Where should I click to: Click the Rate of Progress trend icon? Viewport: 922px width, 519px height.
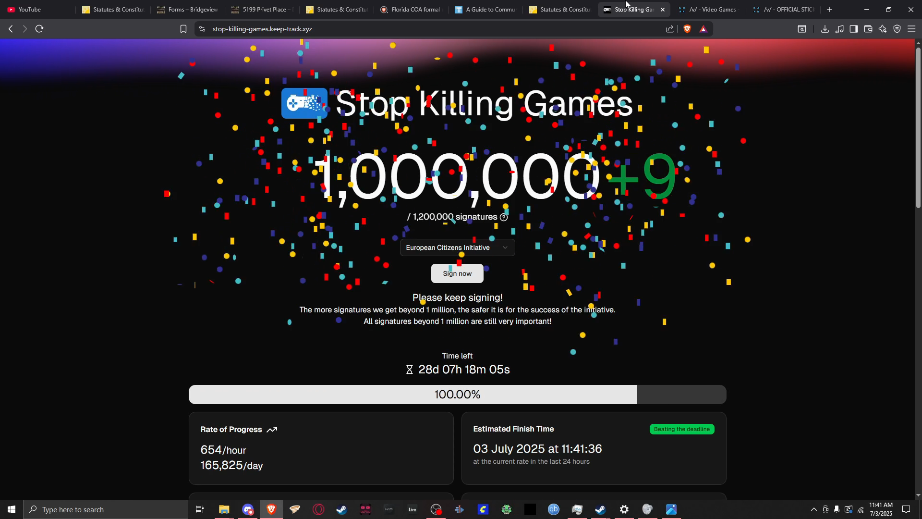coord(272,430)
